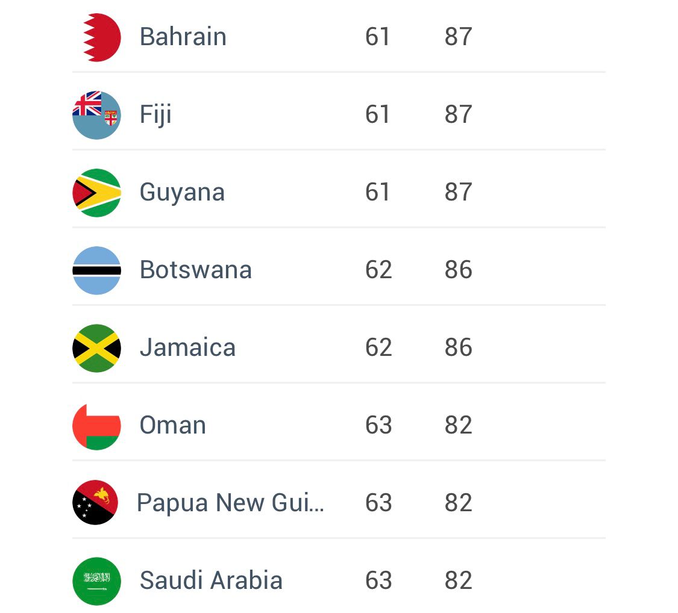678x613 pixels.
Task: Tap the Oman flag icon
Action: point(97,426)
